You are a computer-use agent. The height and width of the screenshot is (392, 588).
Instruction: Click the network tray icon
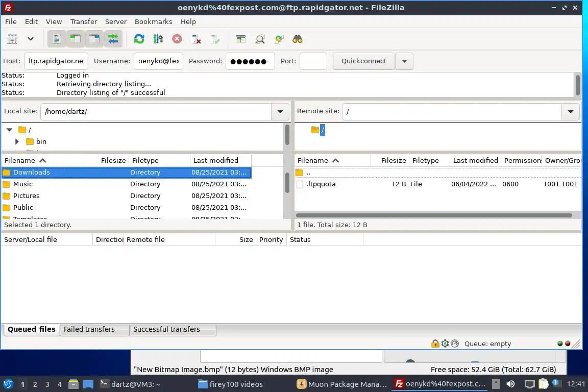click(x=529, y=384)
